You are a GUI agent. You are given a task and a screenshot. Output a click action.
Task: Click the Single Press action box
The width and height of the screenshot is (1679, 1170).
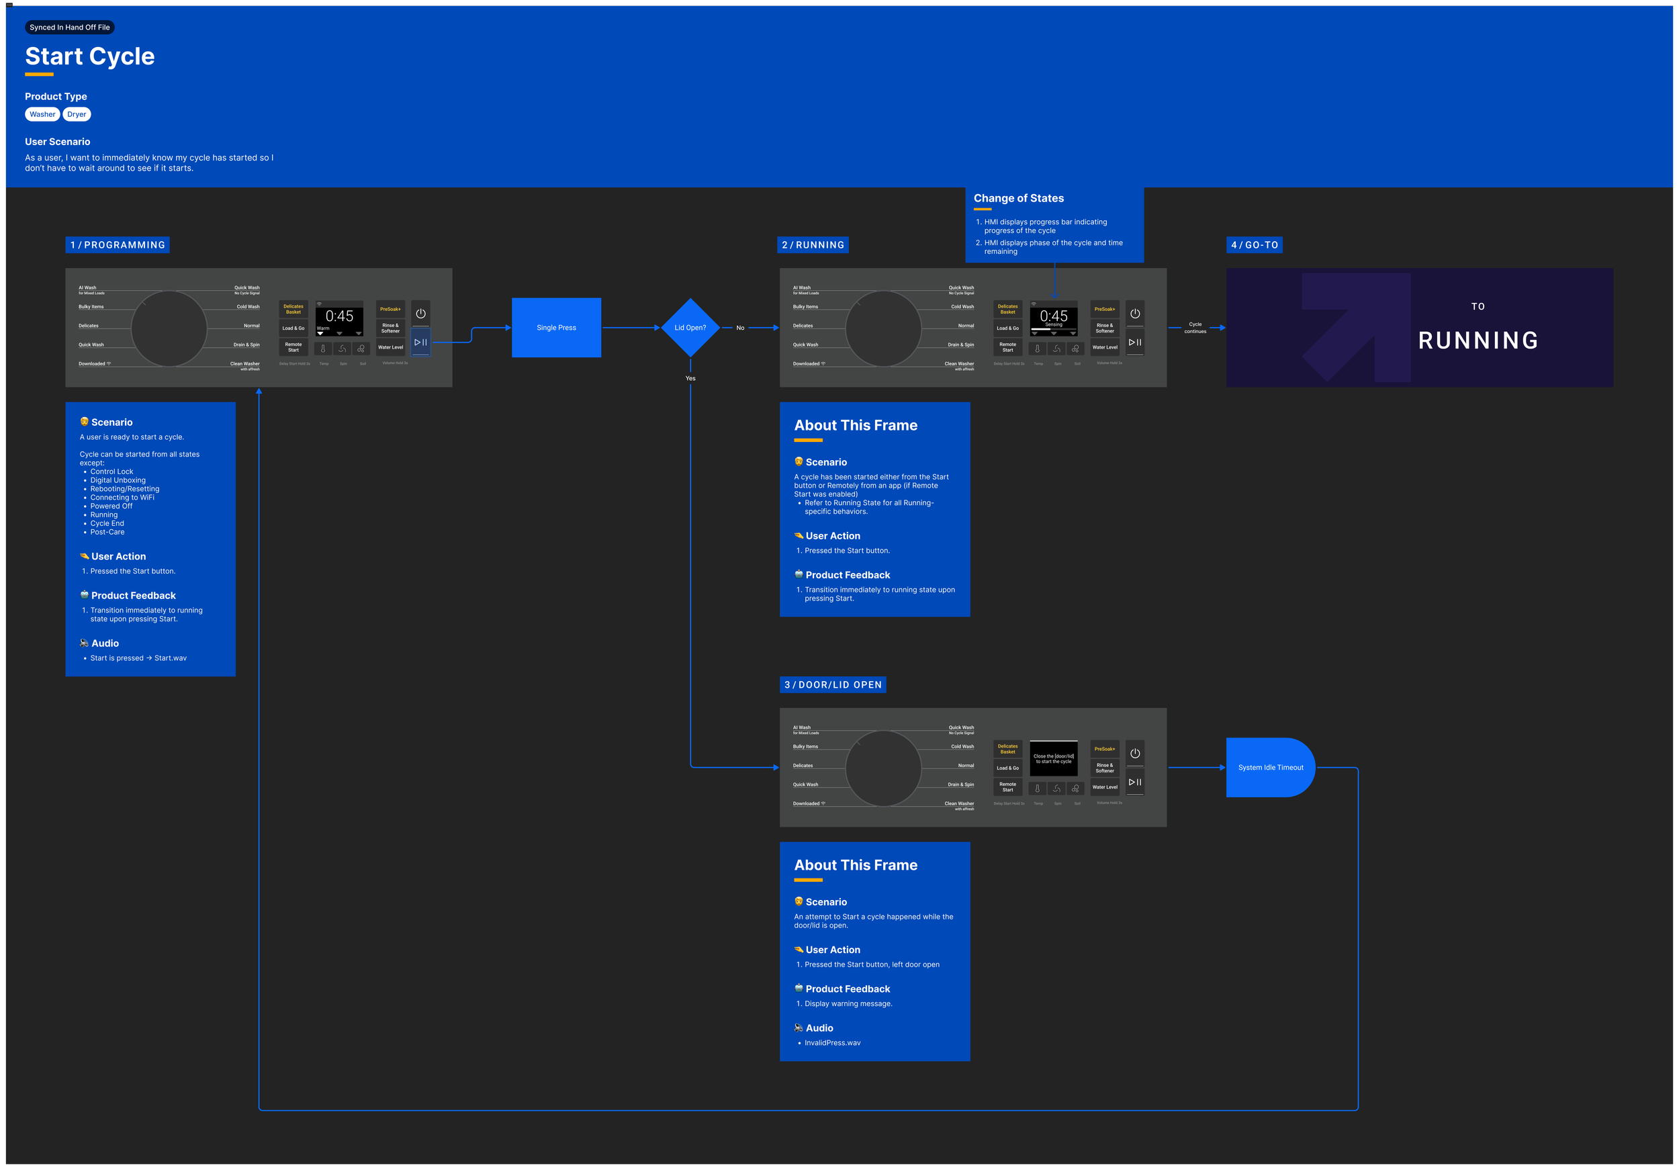coord(556,328)
